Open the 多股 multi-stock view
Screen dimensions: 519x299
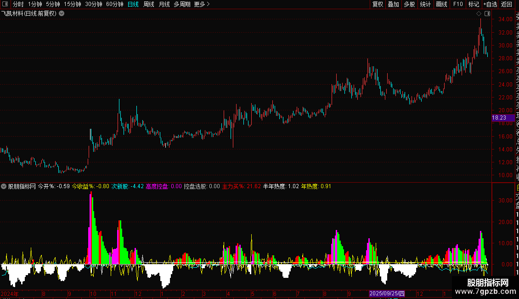click(409, 4)
